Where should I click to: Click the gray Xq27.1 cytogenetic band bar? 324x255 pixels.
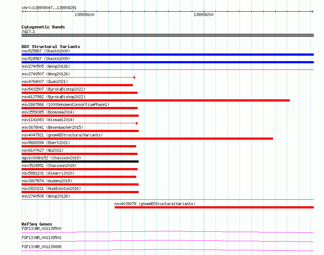click(167, 35)
